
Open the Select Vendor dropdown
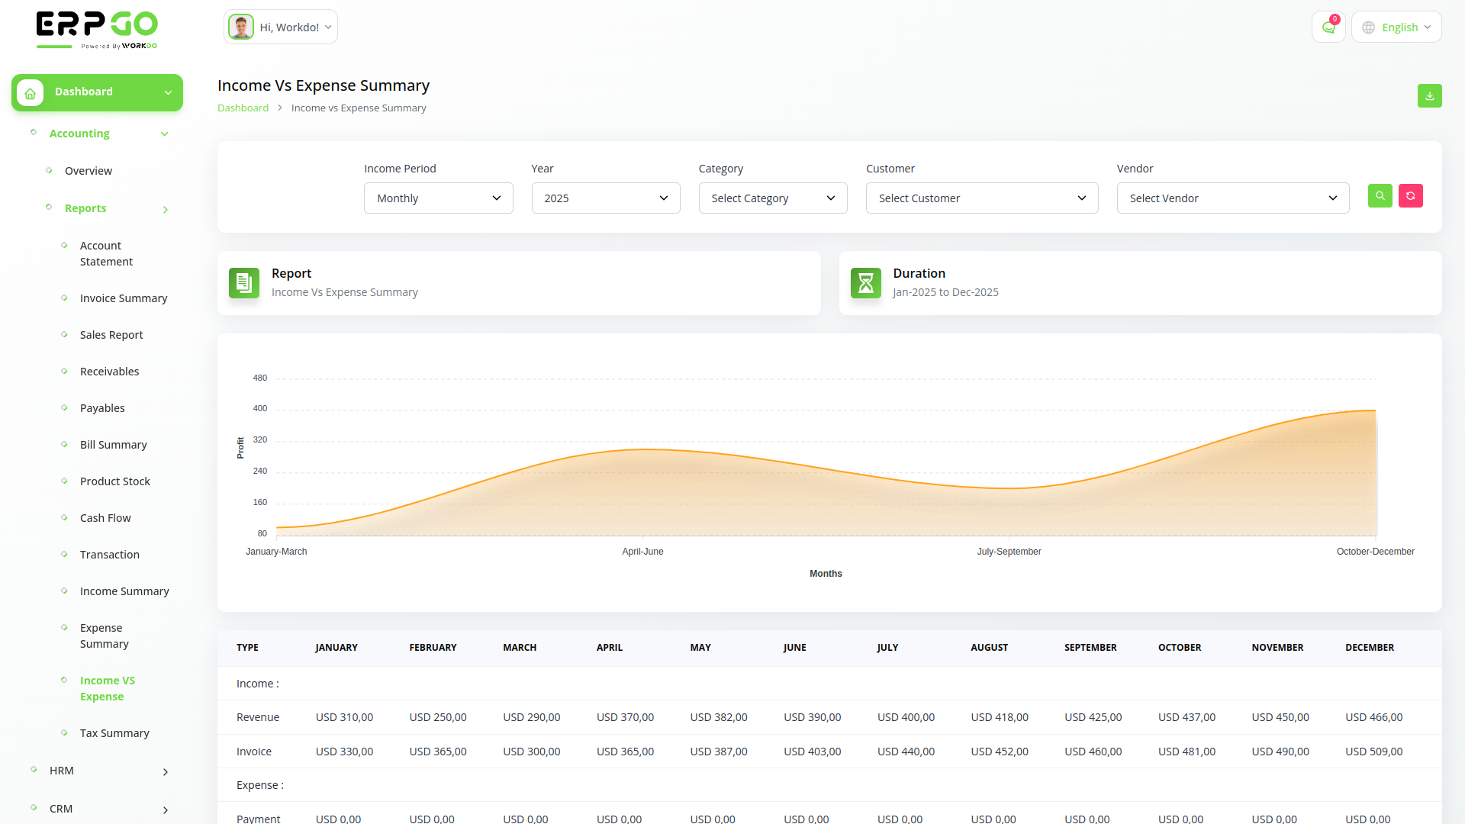click(x=1232, y=198)
